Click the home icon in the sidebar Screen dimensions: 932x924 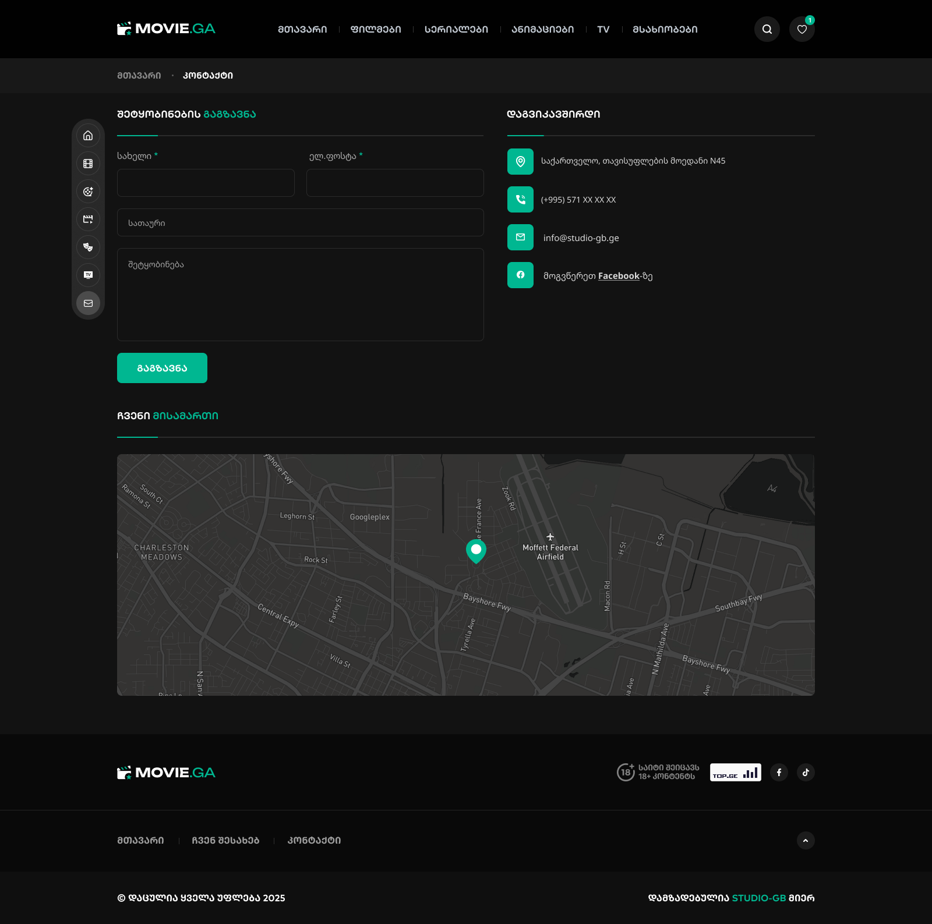point(88,136)
